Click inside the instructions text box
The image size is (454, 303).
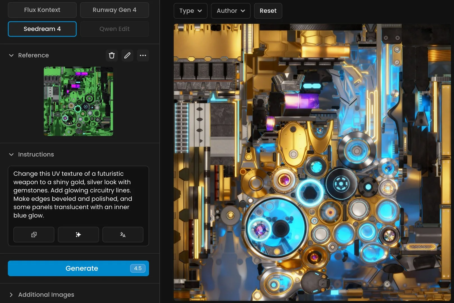(78, 194)
